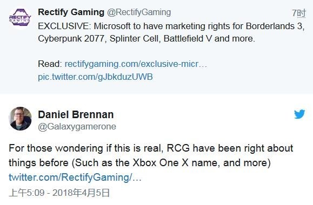This screenshot has width=313, height=205.
Task: Click the 'Borderlands 3' text in quoted tweet
Action: pyautogui.click(x=274, y=26)
